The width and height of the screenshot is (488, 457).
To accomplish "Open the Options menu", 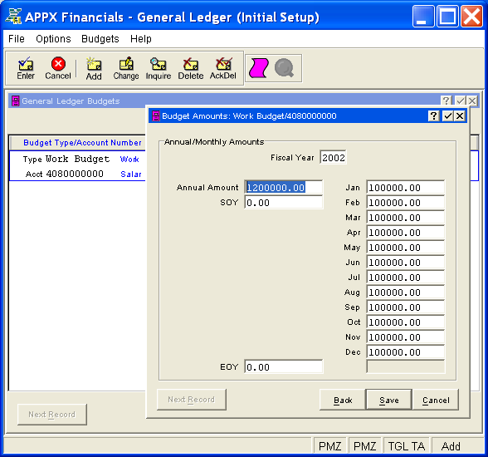I will pos(53,38).
